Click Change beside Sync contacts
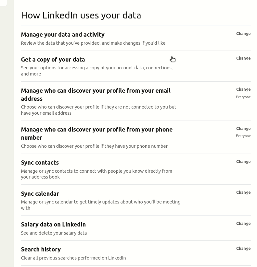The image size is (257, 267). [x=243, y=162]
